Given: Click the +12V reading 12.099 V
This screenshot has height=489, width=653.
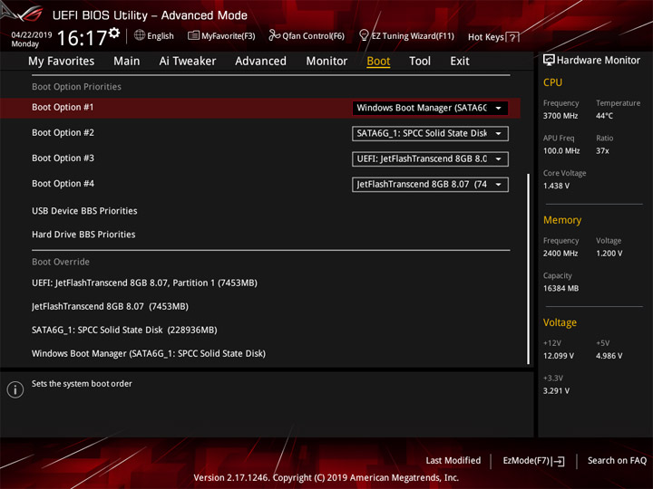Looking at the screenshot, I should pyautogui.click(x=558, y=356).
